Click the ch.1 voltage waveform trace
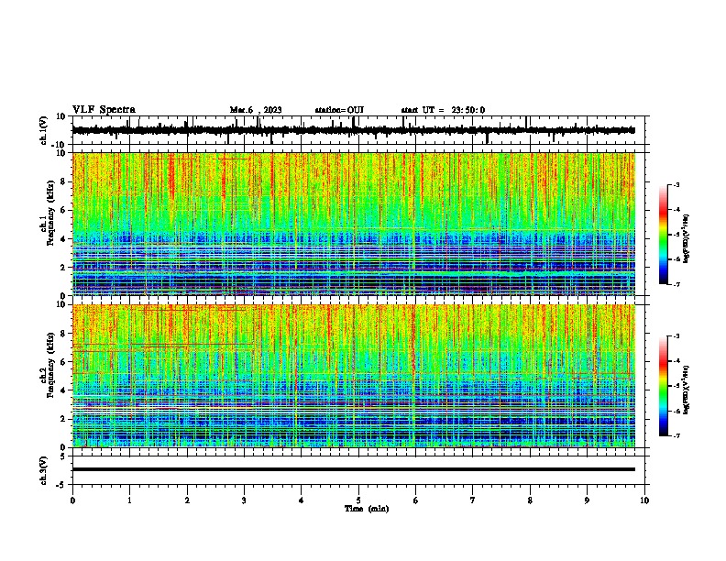This screenshot has height=561, width=726. (354, 130)
